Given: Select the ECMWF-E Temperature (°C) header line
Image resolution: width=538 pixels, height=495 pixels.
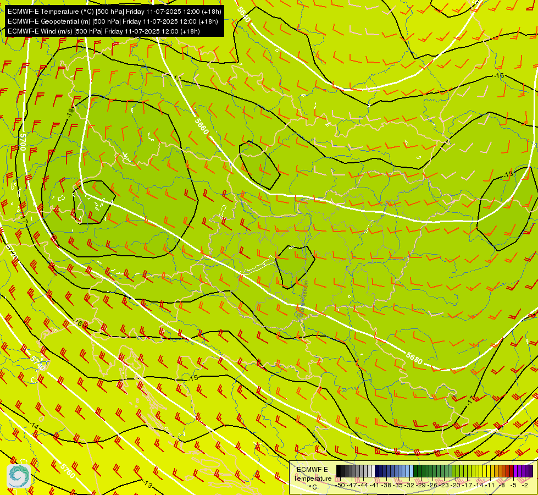Looking at the screenshot, I should [x=114, y=12].
